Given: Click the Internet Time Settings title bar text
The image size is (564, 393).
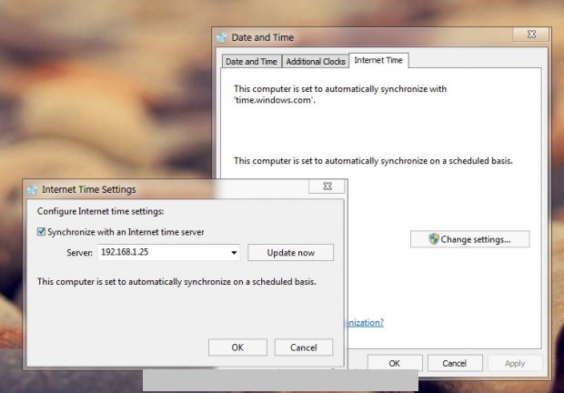Looking at the screenshot, I should [89, 190].
